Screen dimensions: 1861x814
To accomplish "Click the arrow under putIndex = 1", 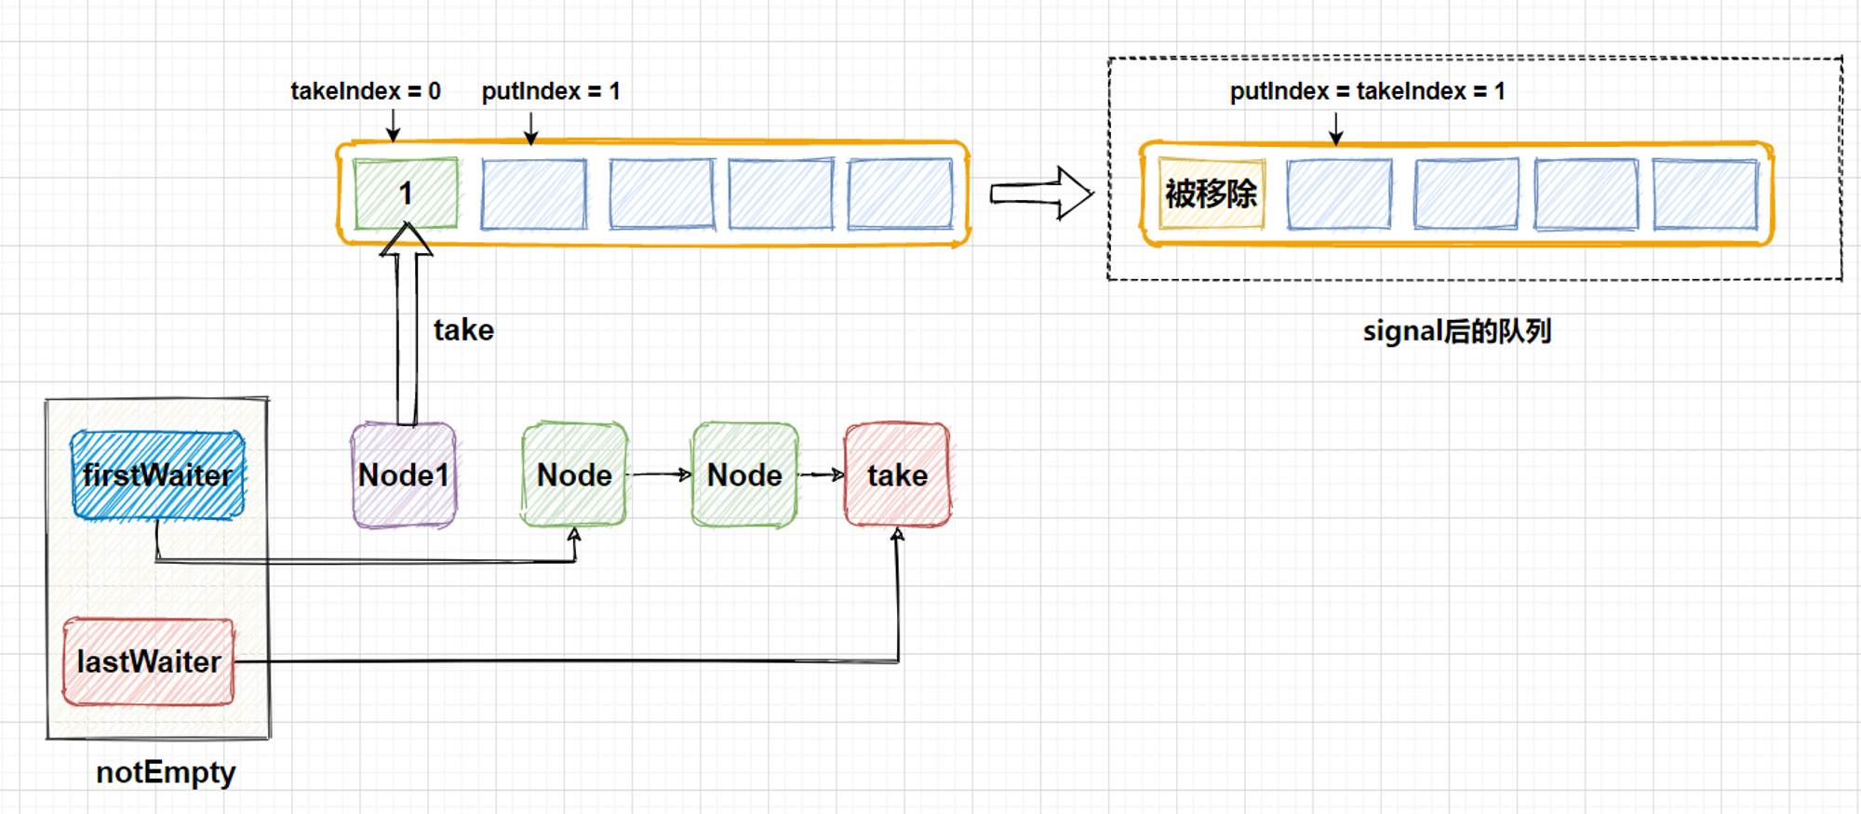I will [x=531, y=127].
